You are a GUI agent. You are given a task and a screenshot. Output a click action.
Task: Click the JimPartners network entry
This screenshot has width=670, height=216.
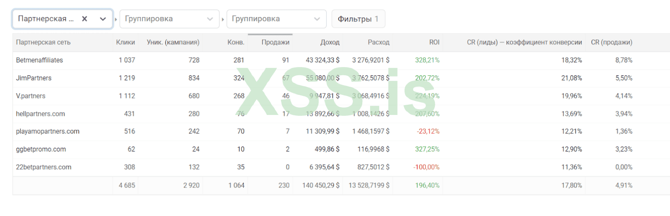[34, 78]
